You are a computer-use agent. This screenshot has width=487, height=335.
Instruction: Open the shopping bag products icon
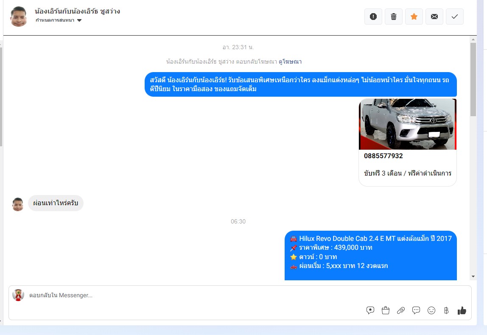coord(386,310)
